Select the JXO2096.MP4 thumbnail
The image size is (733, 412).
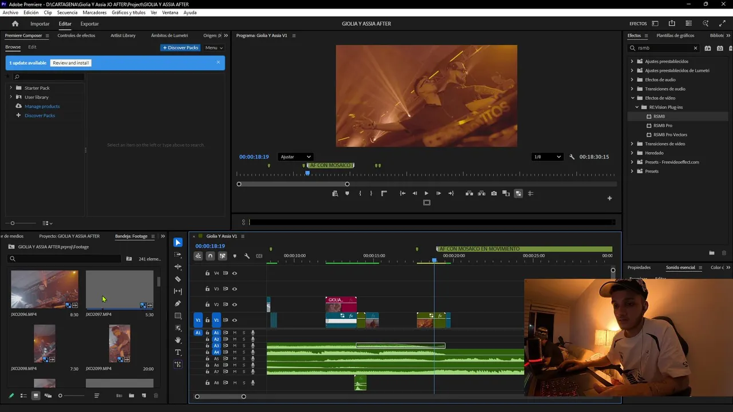[44, 290]
